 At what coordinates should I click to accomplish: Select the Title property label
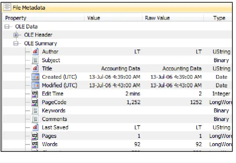click(47, 68)
